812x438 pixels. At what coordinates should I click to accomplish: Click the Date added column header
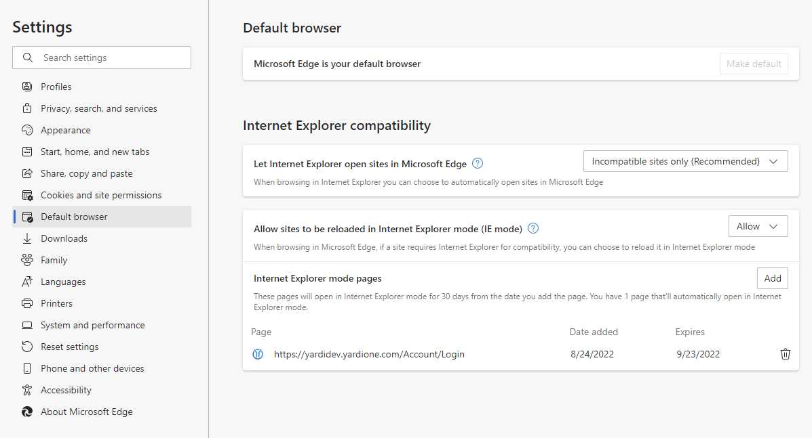(594, 332)
